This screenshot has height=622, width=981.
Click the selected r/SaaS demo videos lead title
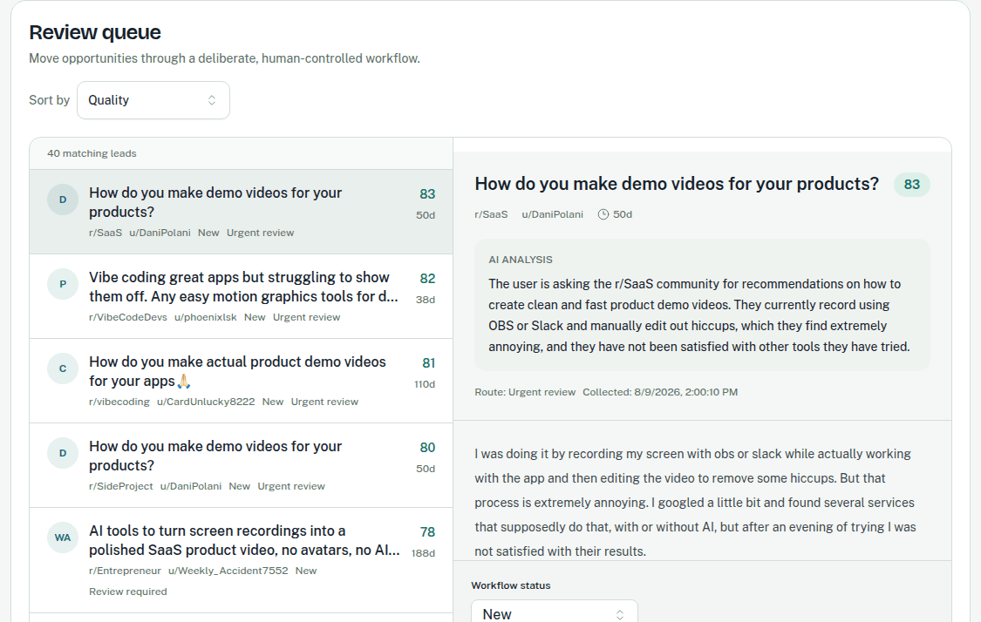(x=215, y=202)
